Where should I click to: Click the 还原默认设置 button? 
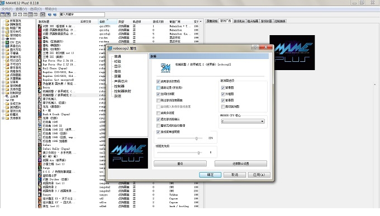click(241, 164)
